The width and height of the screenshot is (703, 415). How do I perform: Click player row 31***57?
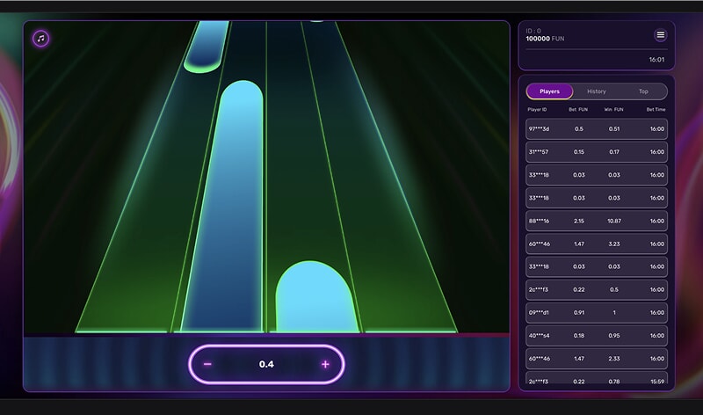(x=597, y=152)
